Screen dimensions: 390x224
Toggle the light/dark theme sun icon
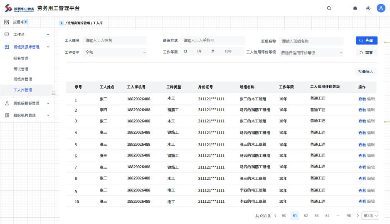[x=368, y=8]
